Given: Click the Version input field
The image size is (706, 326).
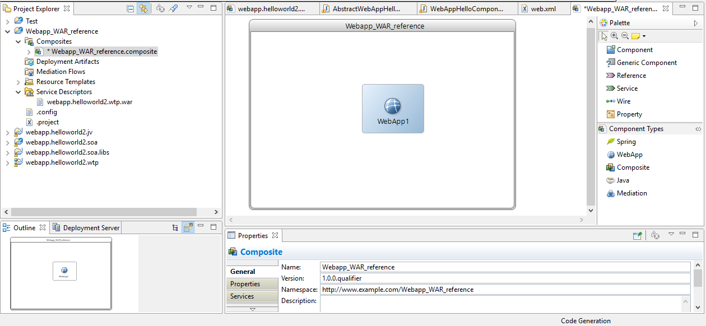Looking at the screenshot, I should pyautogui.click(x=505, y=278).
